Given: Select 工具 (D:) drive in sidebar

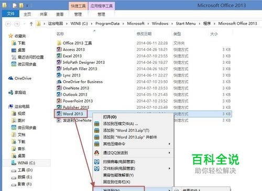Looking at the screenshot, I should [x=25, y=170].
